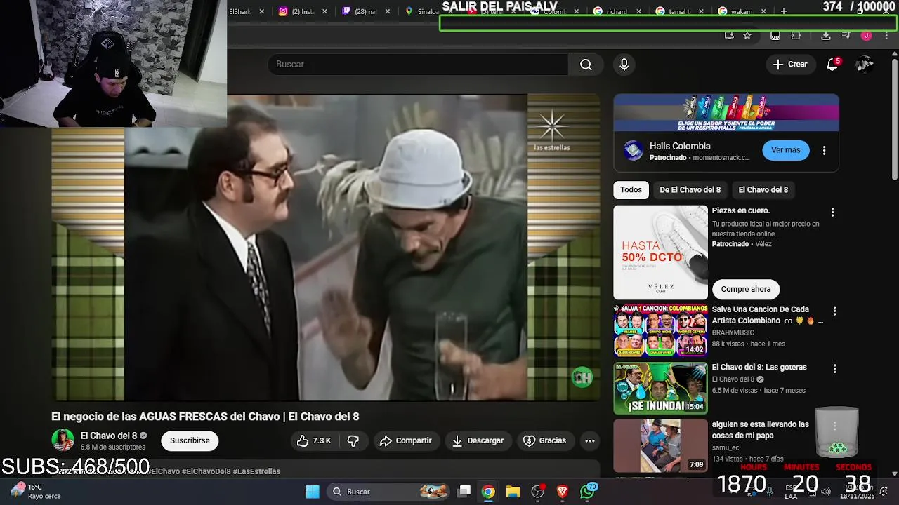Open 'Las goteras' video thumbnail

coord(660,388)
